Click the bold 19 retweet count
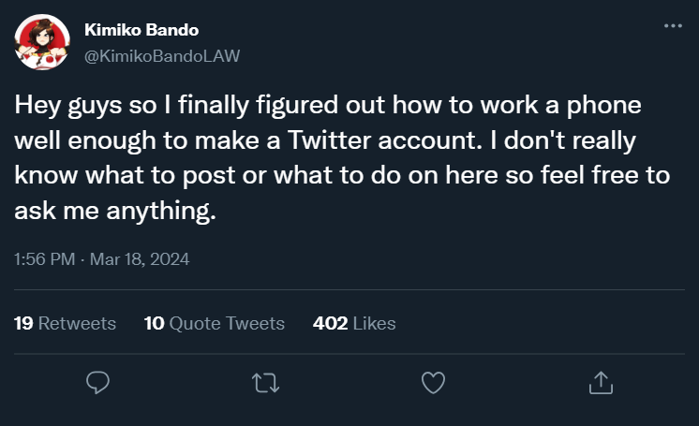 coord(24,323)
